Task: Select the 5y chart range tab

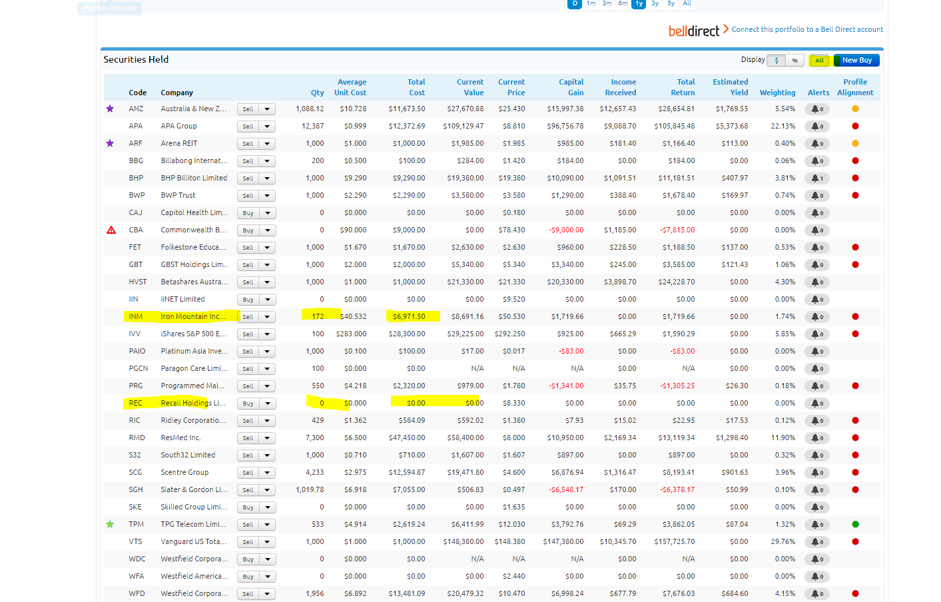Action: pyautogui.click(x=671, y=3)
